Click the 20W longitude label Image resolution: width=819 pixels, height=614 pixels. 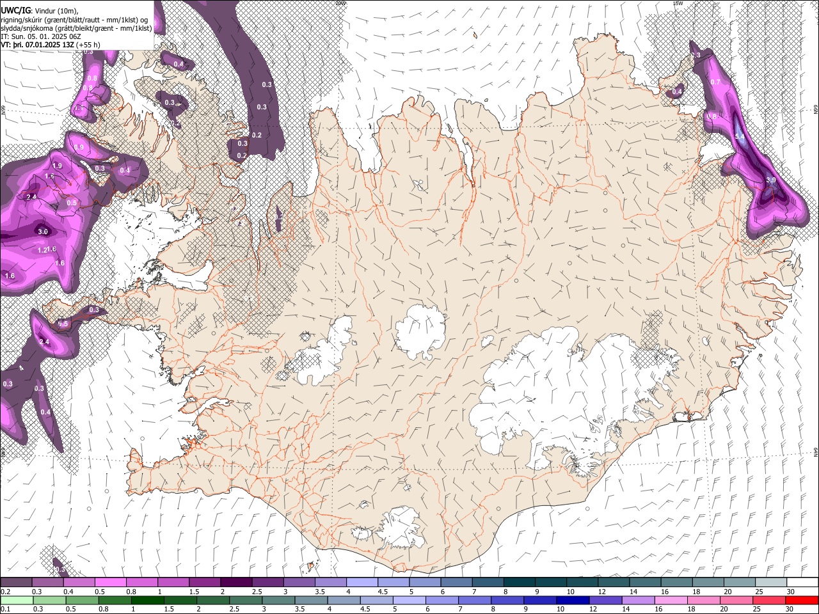pyautogui.click(x=340, y=3)
